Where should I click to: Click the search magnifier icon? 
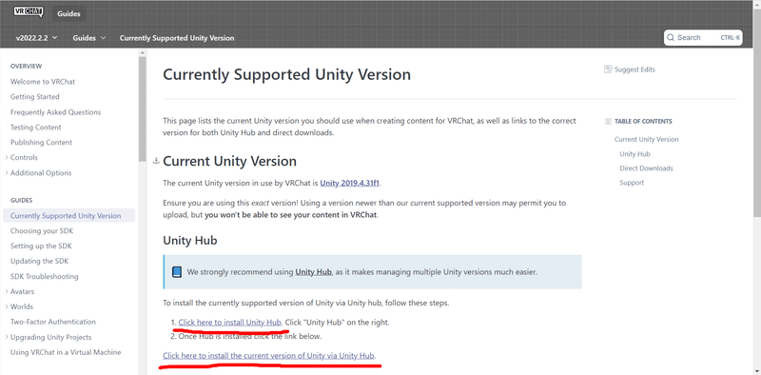671,37
